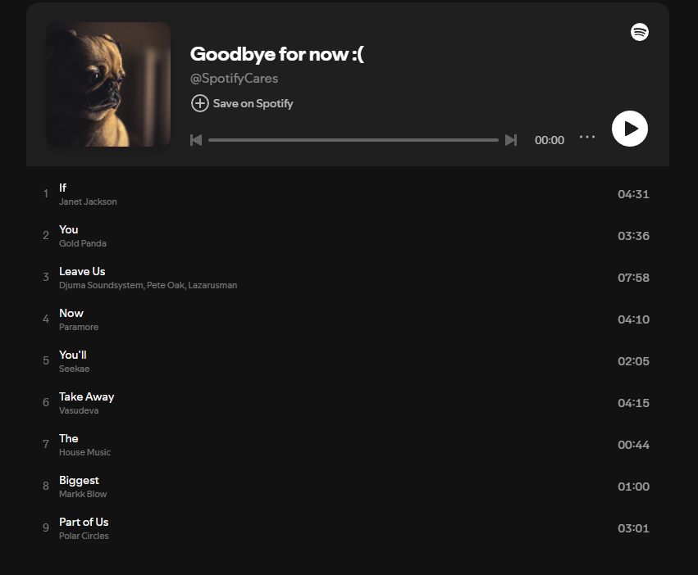This screenshot has width=698, height=575.
Task: Click duration 04:10 of track Now
Action: tap(633, 319)
